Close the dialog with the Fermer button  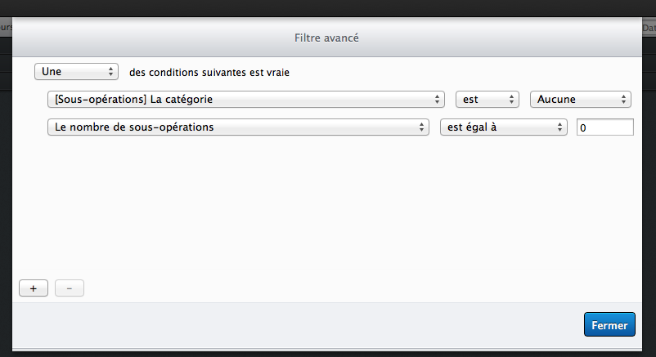(609, 324)
